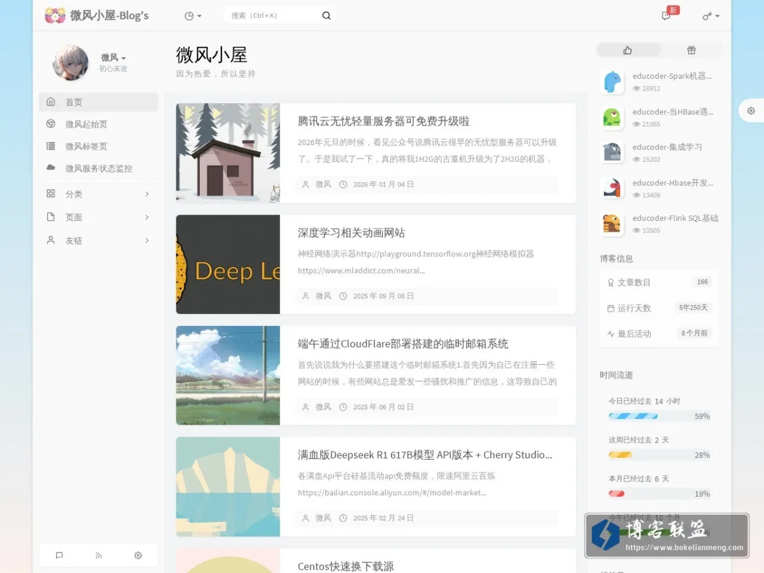Click the author icon on 2025 年 06 月 02 日 post
The height and width of the screenshot is (573, 764).
pos(306,407)
